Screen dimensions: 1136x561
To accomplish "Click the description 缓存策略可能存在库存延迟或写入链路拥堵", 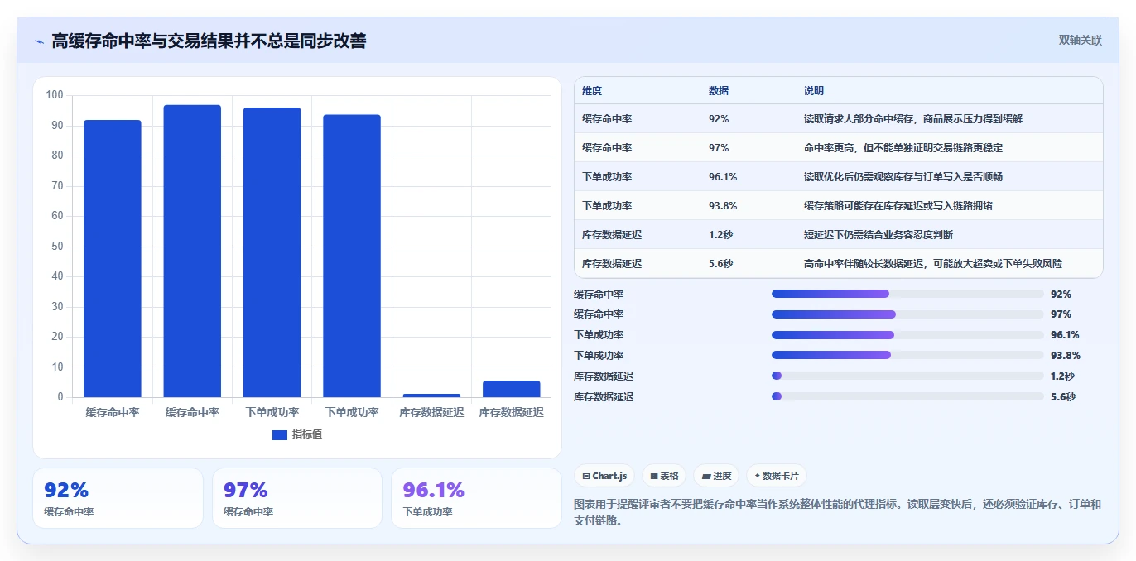I will [898, 206].
